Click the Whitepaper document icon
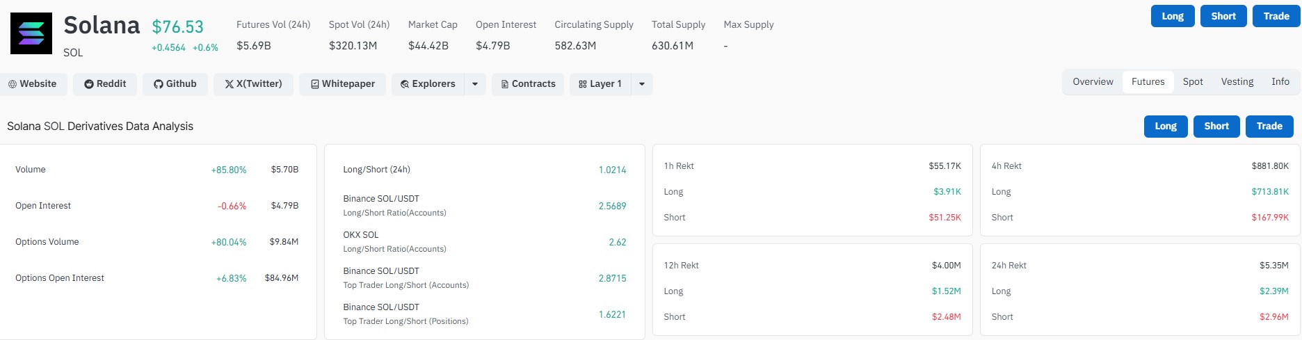 (315, 84)
